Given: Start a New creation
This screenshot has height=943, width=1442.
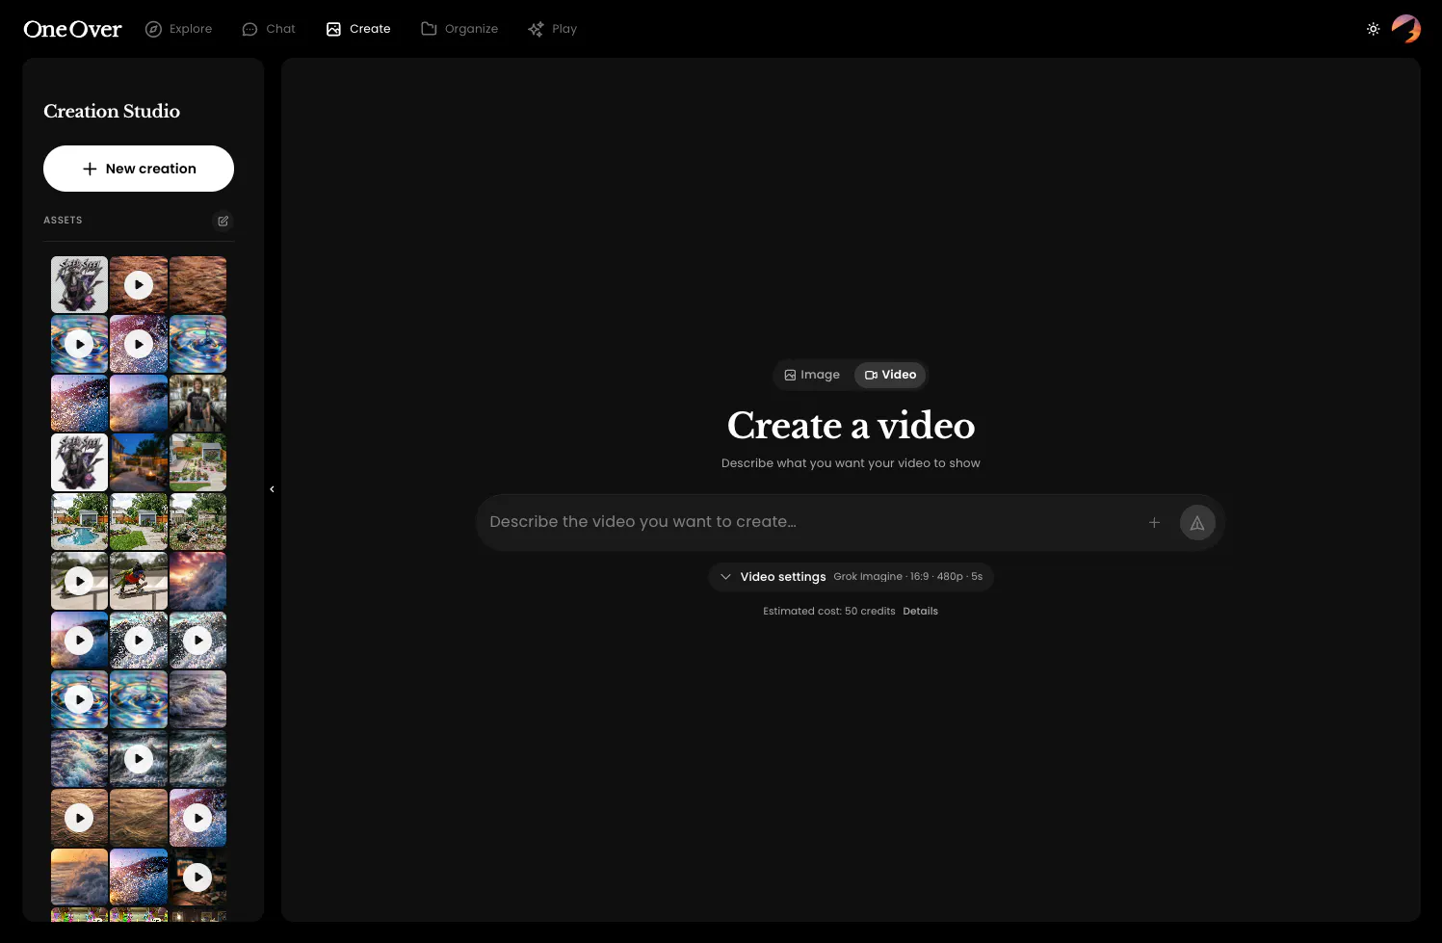Looking at the screenshot, I should coord(139,169).
